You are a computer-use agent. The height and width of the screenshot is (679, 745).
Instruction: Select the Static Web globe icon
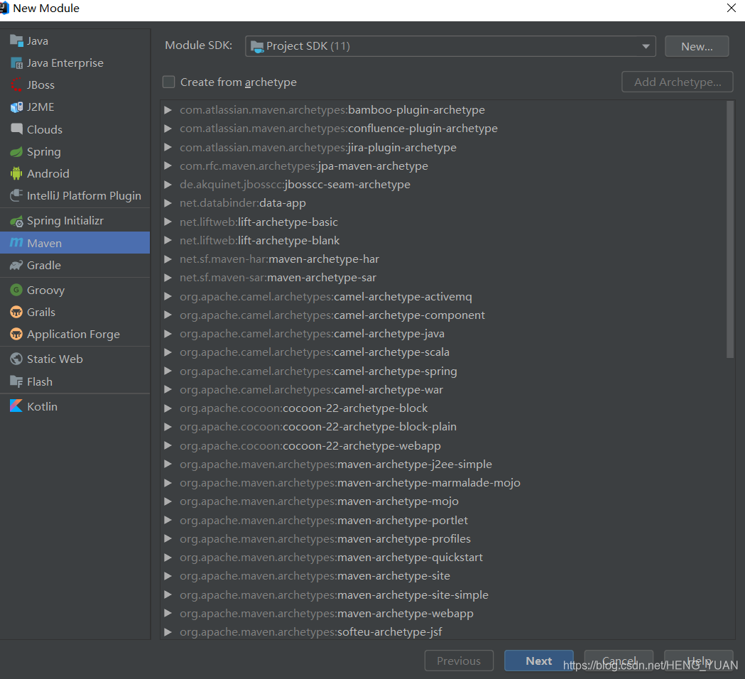tap(16, 359)
